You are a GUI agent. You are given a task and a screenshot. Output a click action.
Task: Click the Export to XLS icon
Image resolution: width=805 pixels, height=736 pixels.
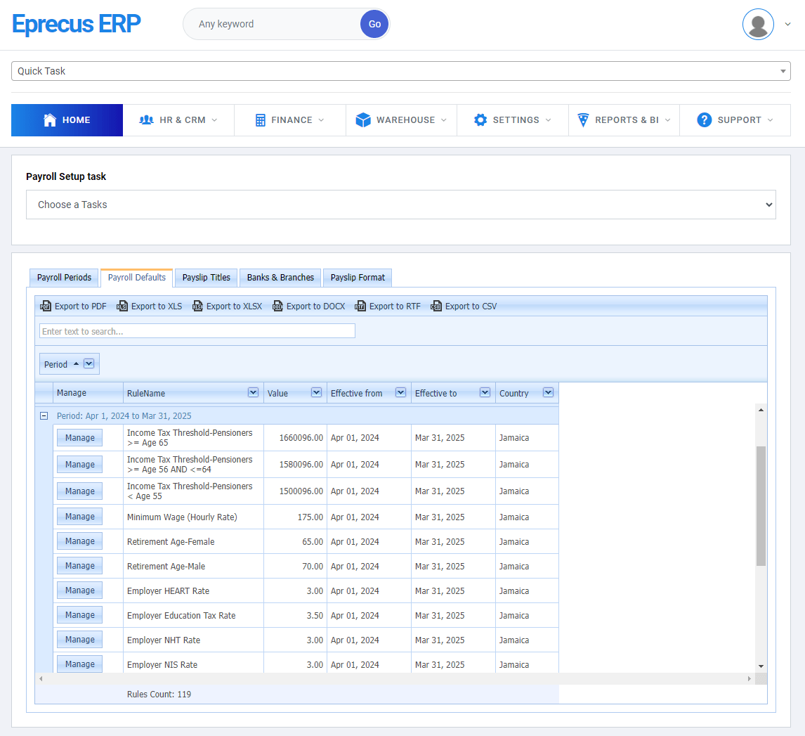click(x=122, y=306)
